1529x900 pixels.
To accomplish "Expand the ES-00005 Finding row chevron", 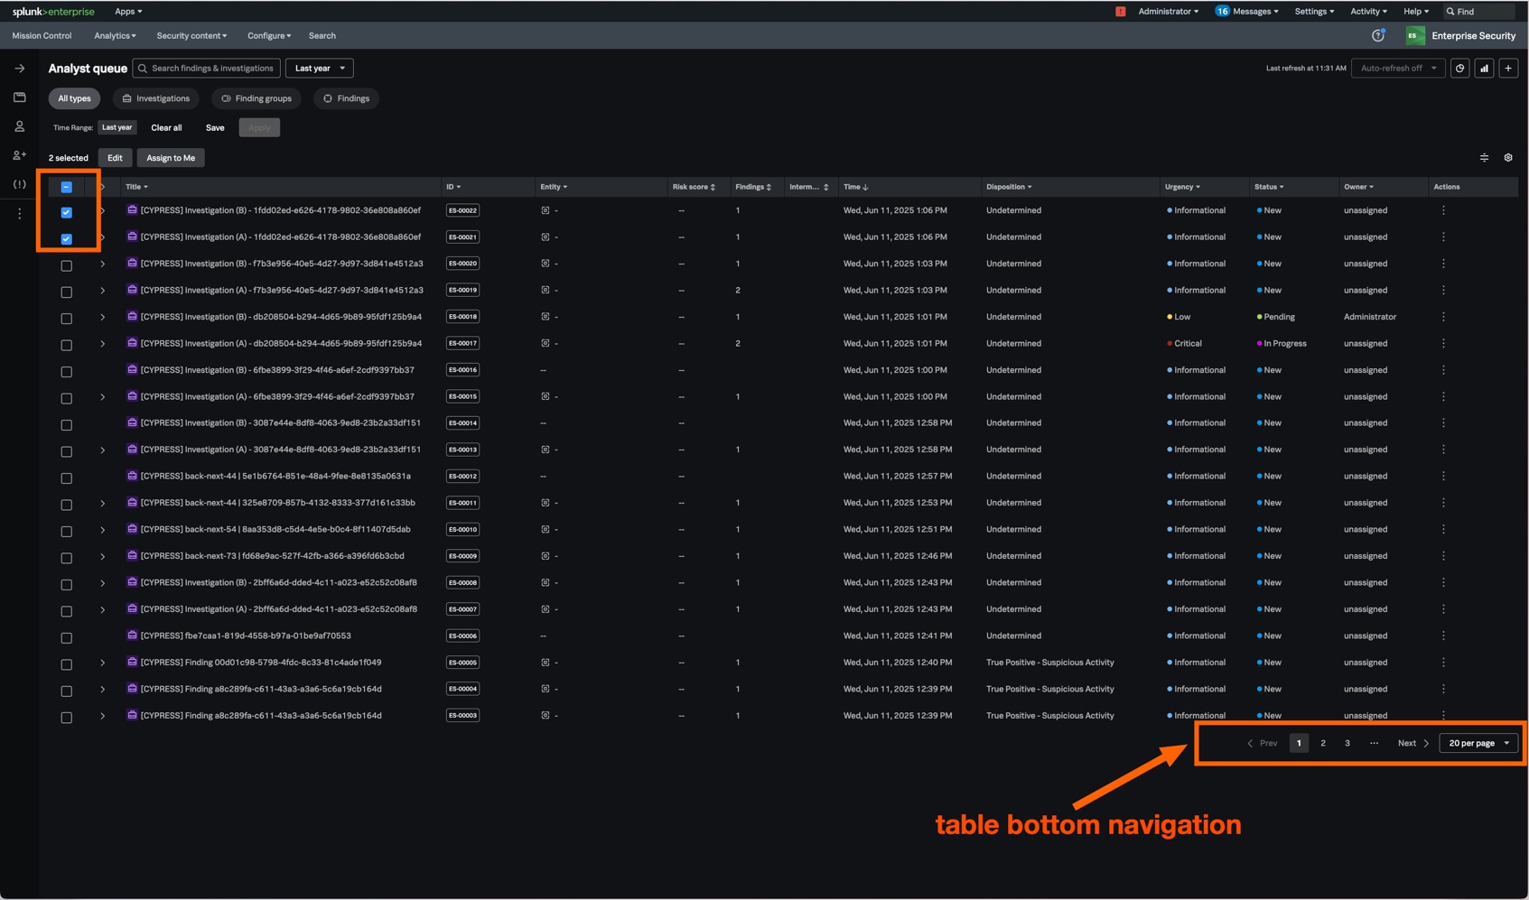I will (x=102, y=663).
